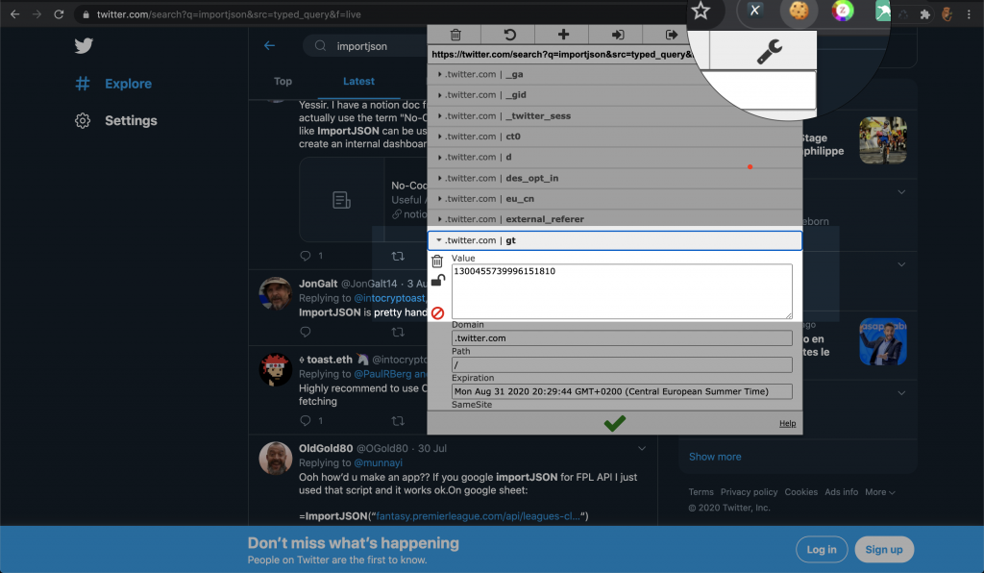Click the Log in button
Viewport: 984px width, 573px height.
coord(822,549)
